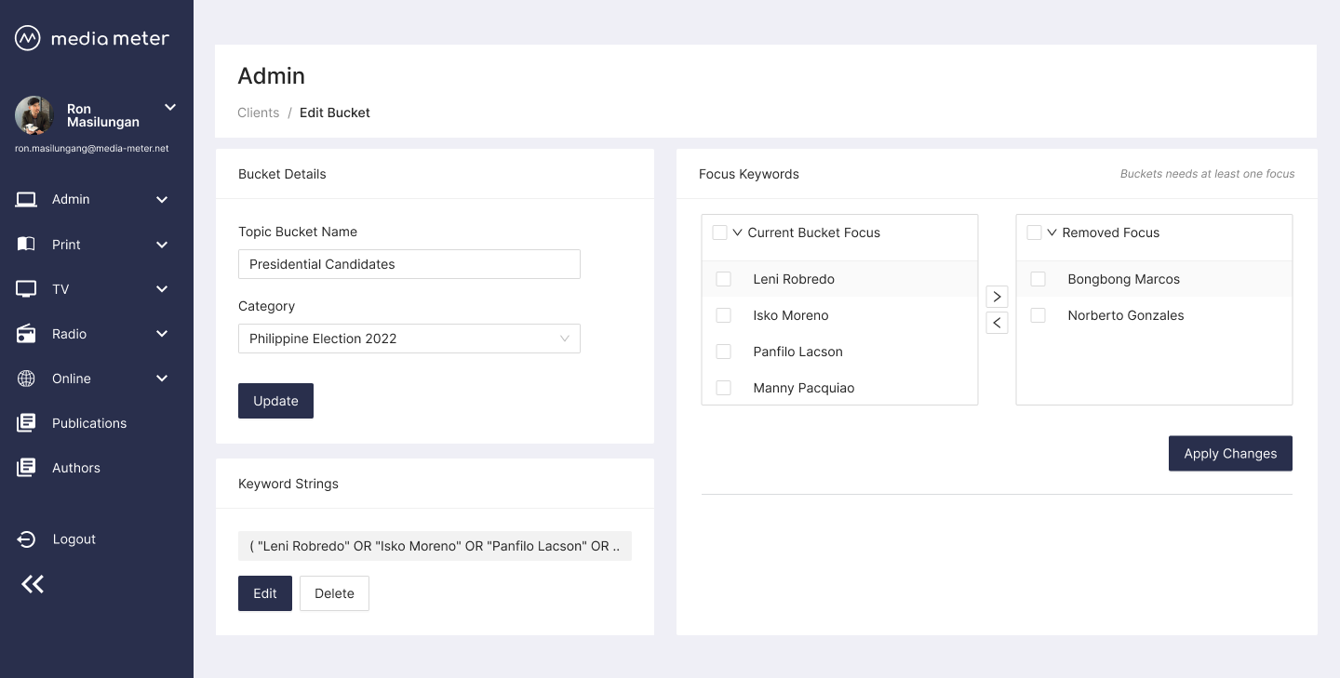The width and height of the screenshot is (1340, 678).
Task: Click the Online globe icon
Action: (x=26, y=379)
